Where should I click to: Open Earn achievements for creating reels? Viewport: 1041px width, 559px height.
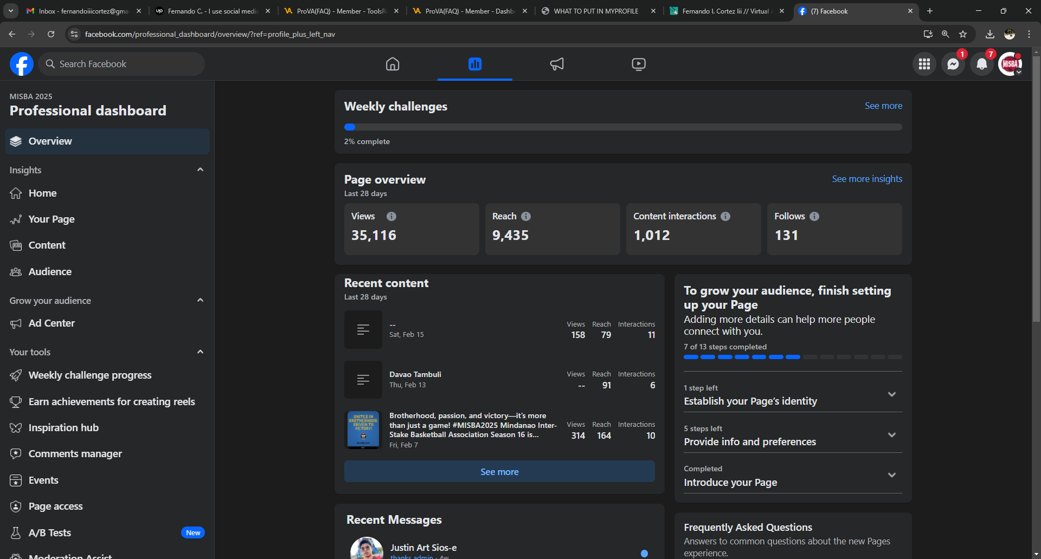pyautogui.click(x=107, y=402)
